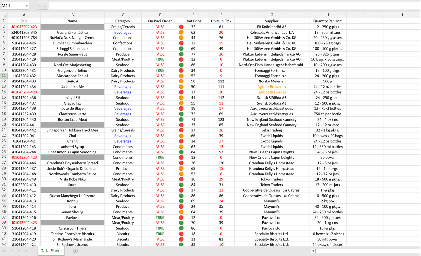The image size is (421, 256).
Task: Select the gray blank Name cell in row 8
Action: (72, 59)
